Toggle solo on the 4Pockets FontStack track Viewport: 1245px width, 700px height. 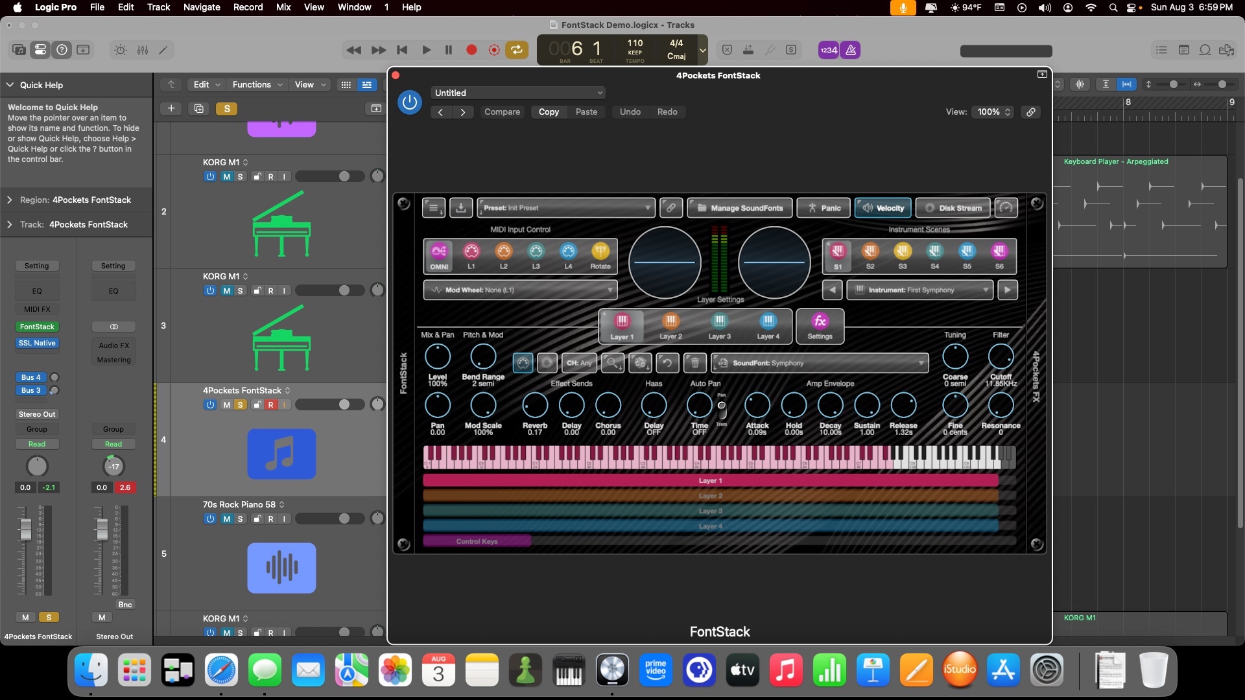[x=240, y=405]
